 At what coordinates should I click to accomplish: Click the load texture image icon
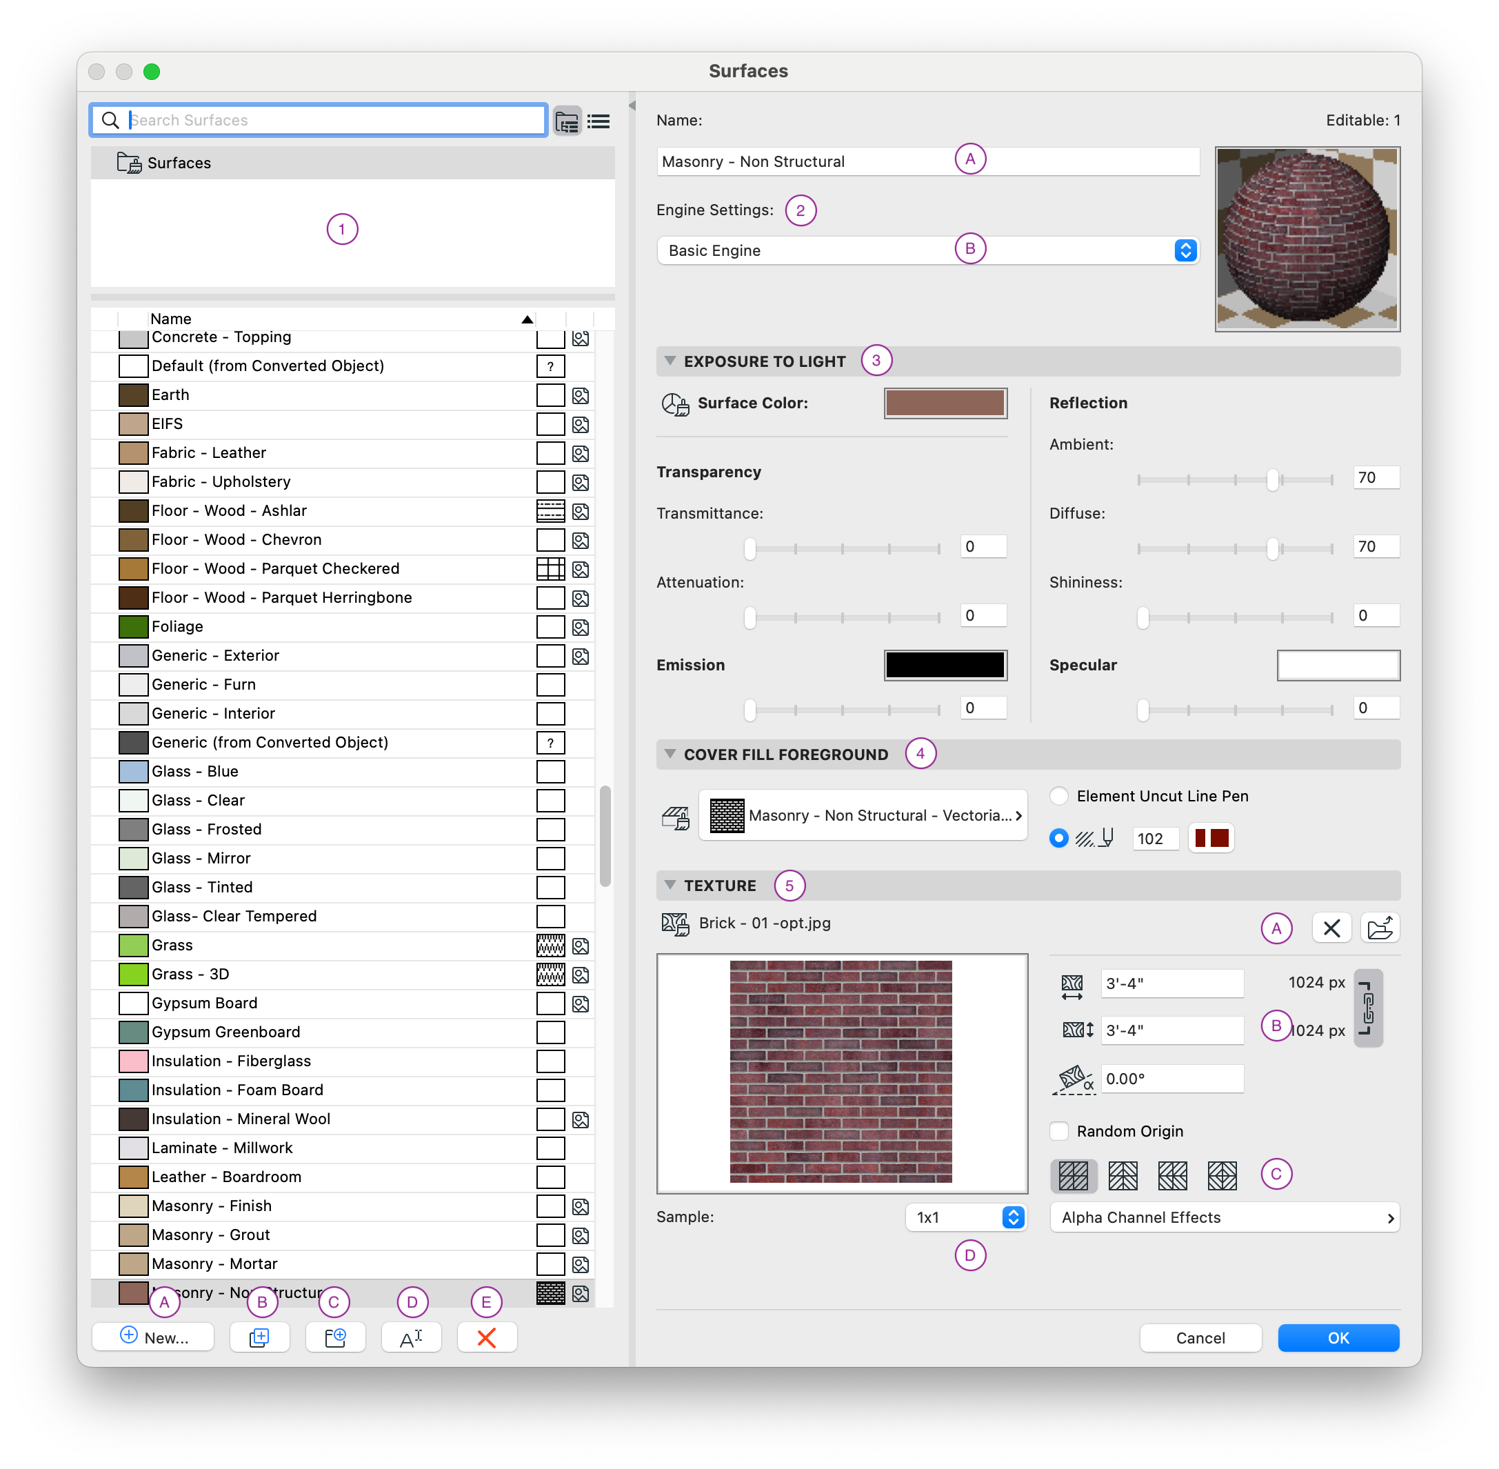coord(1380,928)
